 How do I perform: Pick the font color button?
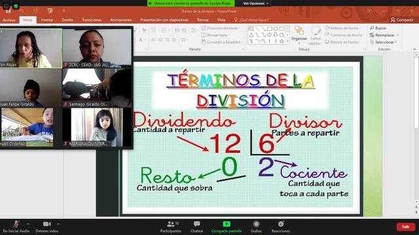[141, 40]
